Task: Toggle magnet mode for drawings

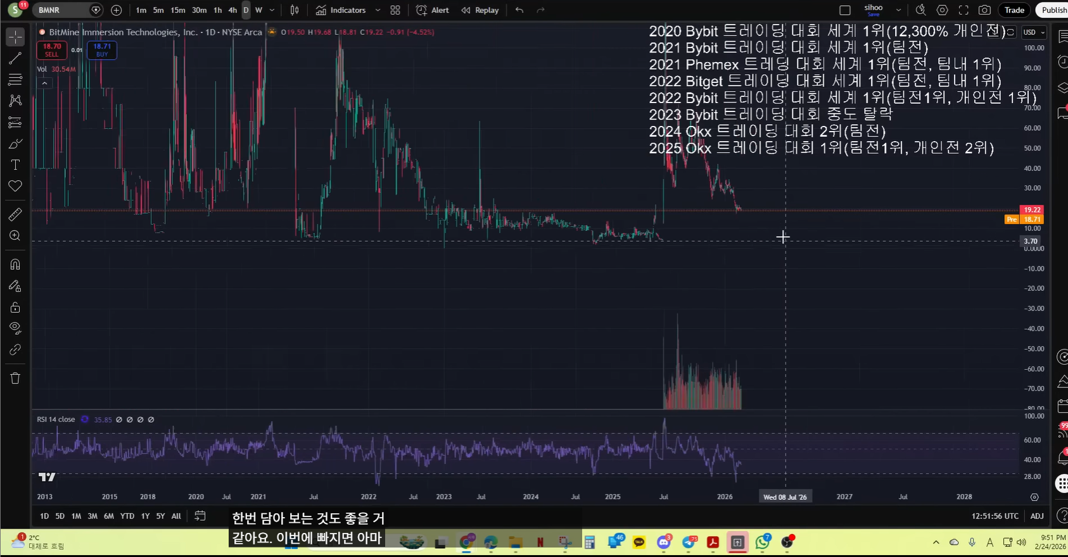Action: [x=15, y=264]
